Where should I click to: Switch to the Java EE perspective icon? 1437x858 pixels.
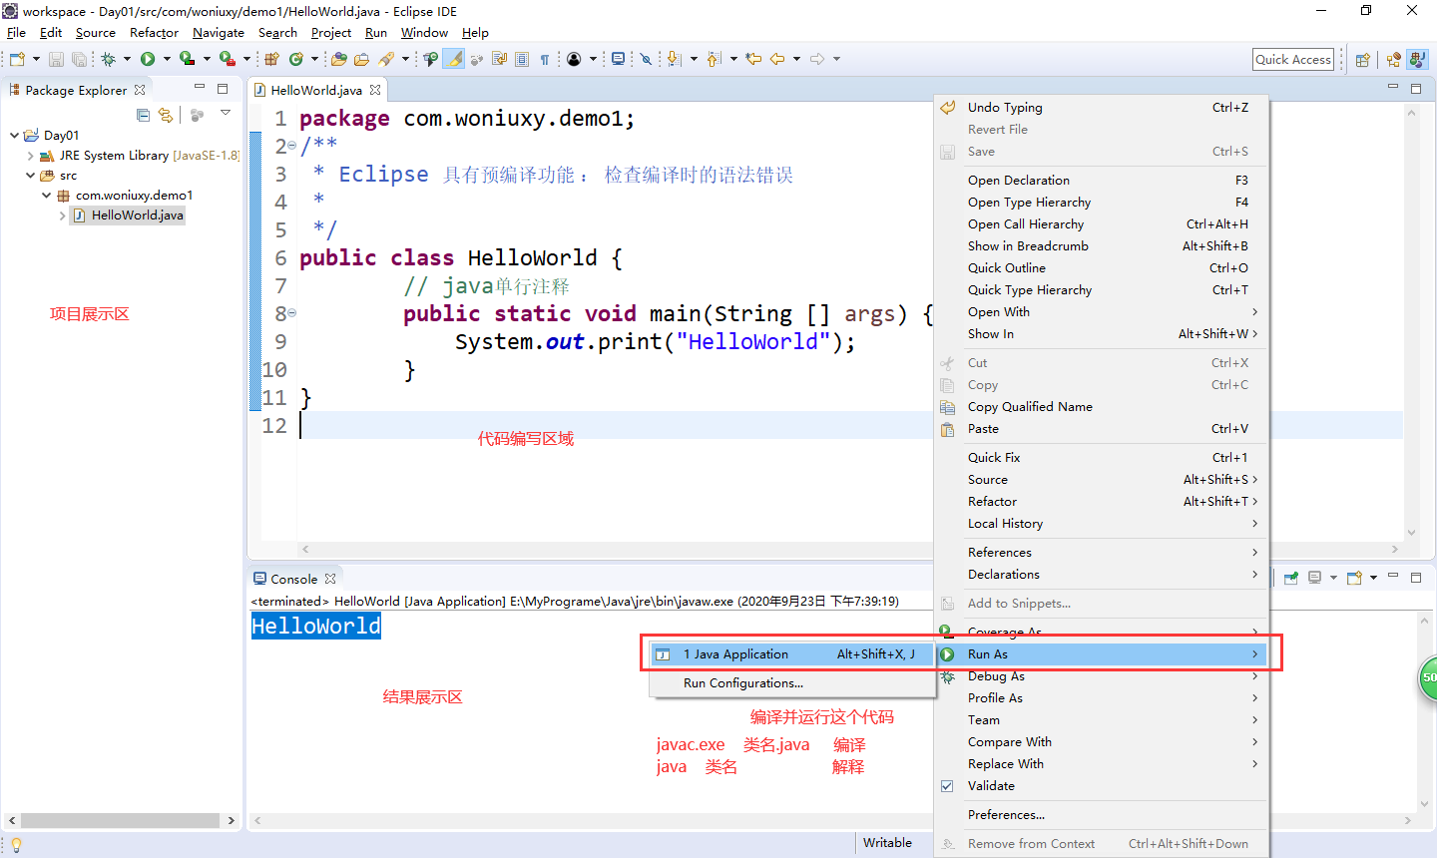[x=1394, y=60]
